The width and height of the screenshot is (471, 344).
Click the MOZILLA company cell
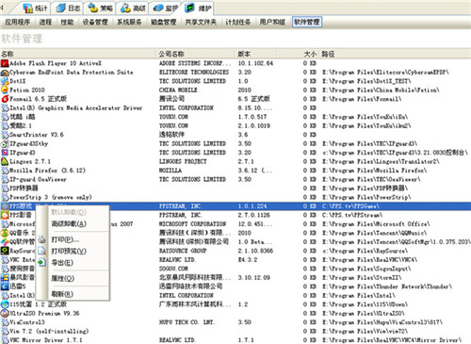[171, 171]
